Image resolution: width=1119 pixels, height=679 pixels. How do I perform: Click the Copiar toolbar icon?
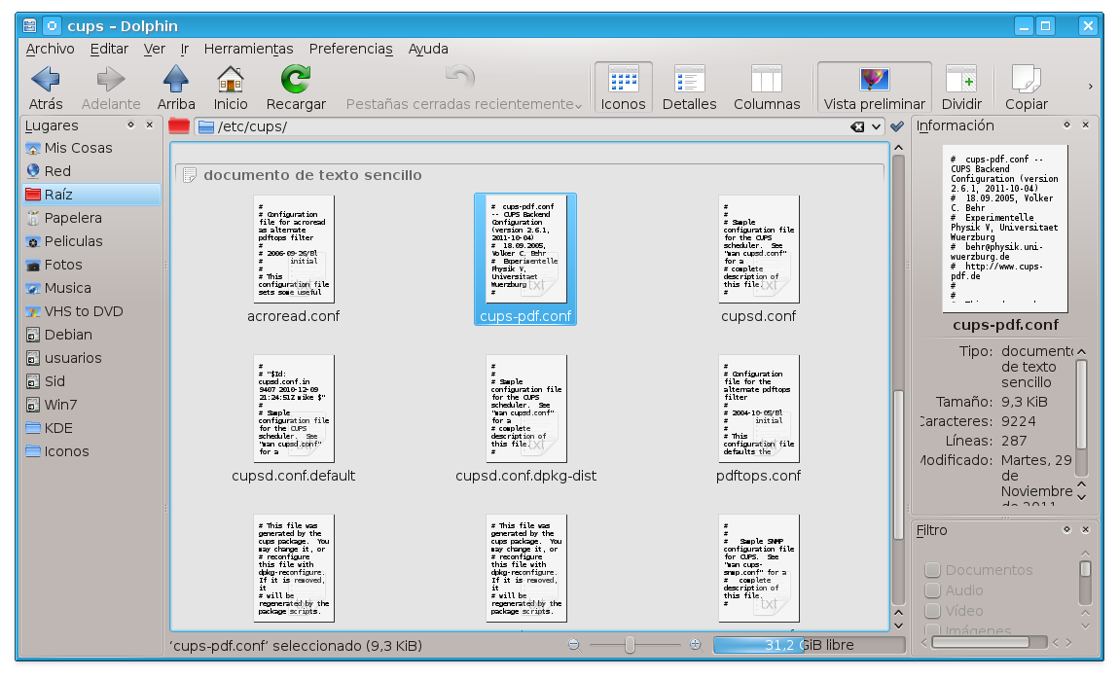pos(1027,86)
